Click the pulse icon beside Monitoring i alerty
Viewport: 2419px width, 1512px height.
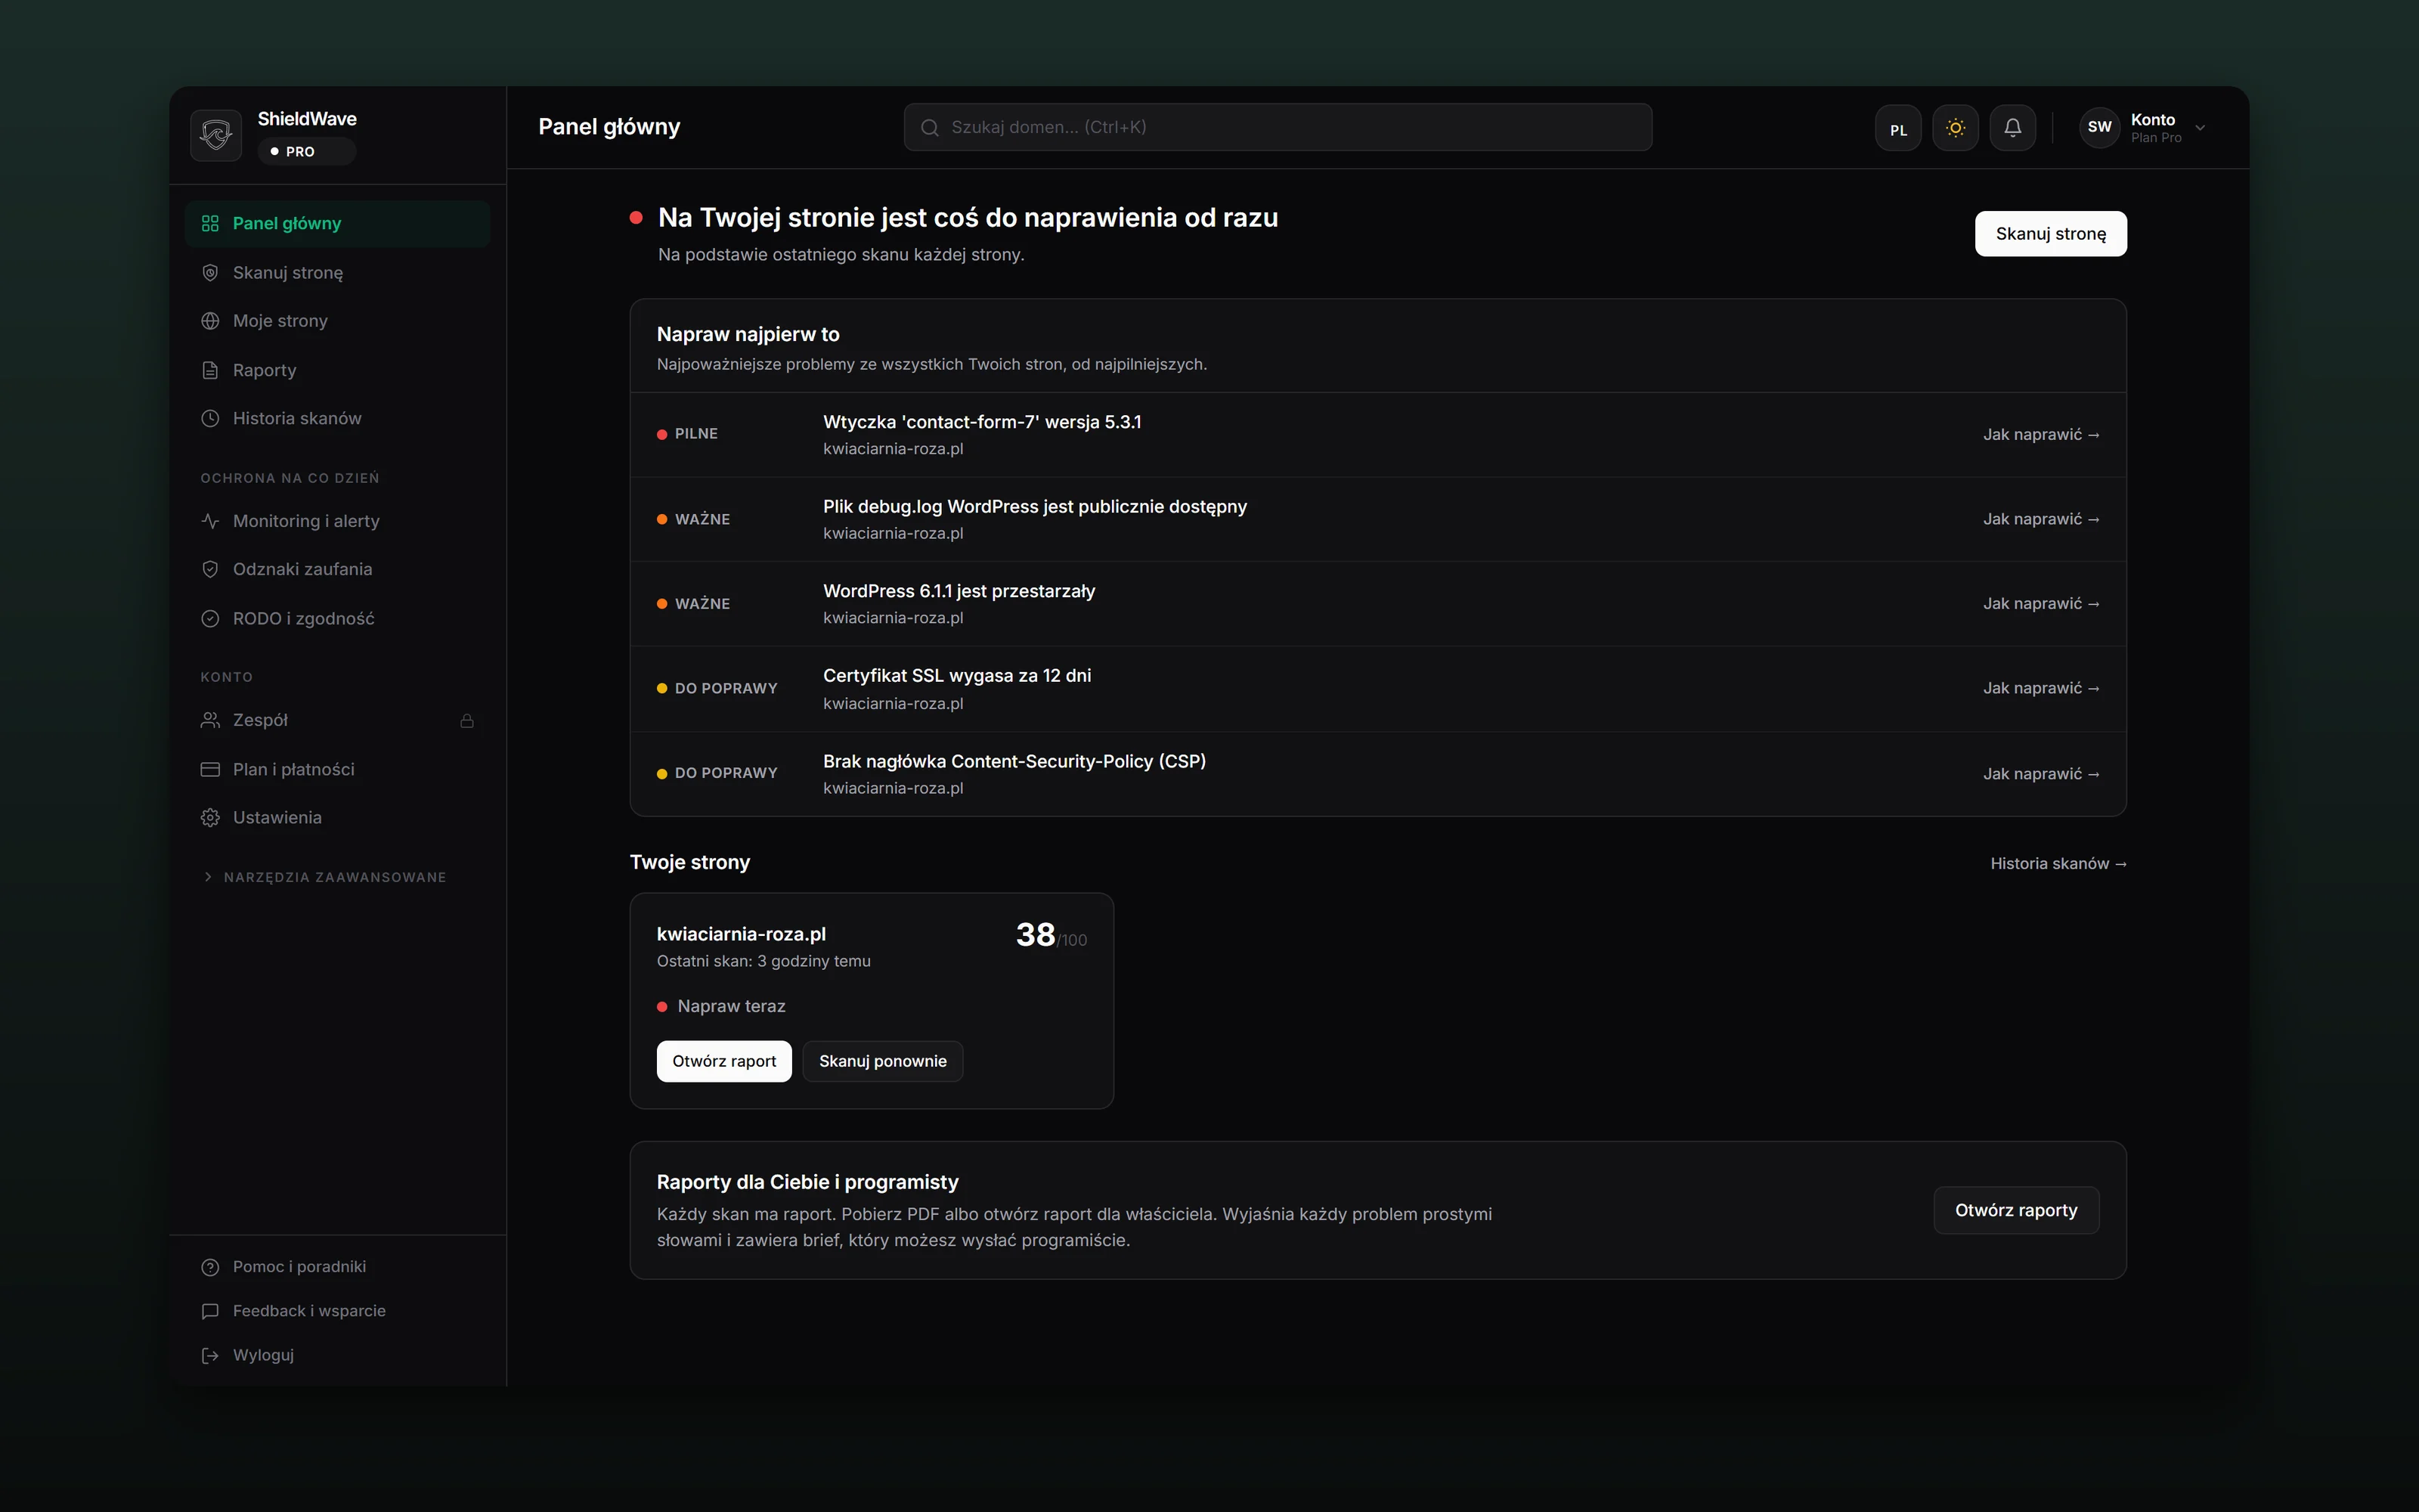click(x=210, y=521)
